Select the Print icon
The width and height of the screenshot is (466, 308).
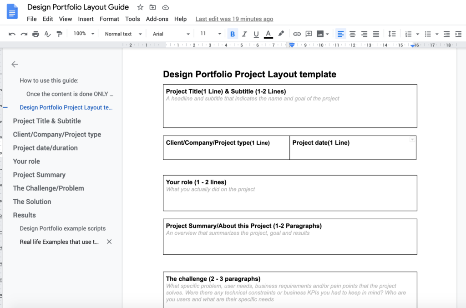[35, 34]
